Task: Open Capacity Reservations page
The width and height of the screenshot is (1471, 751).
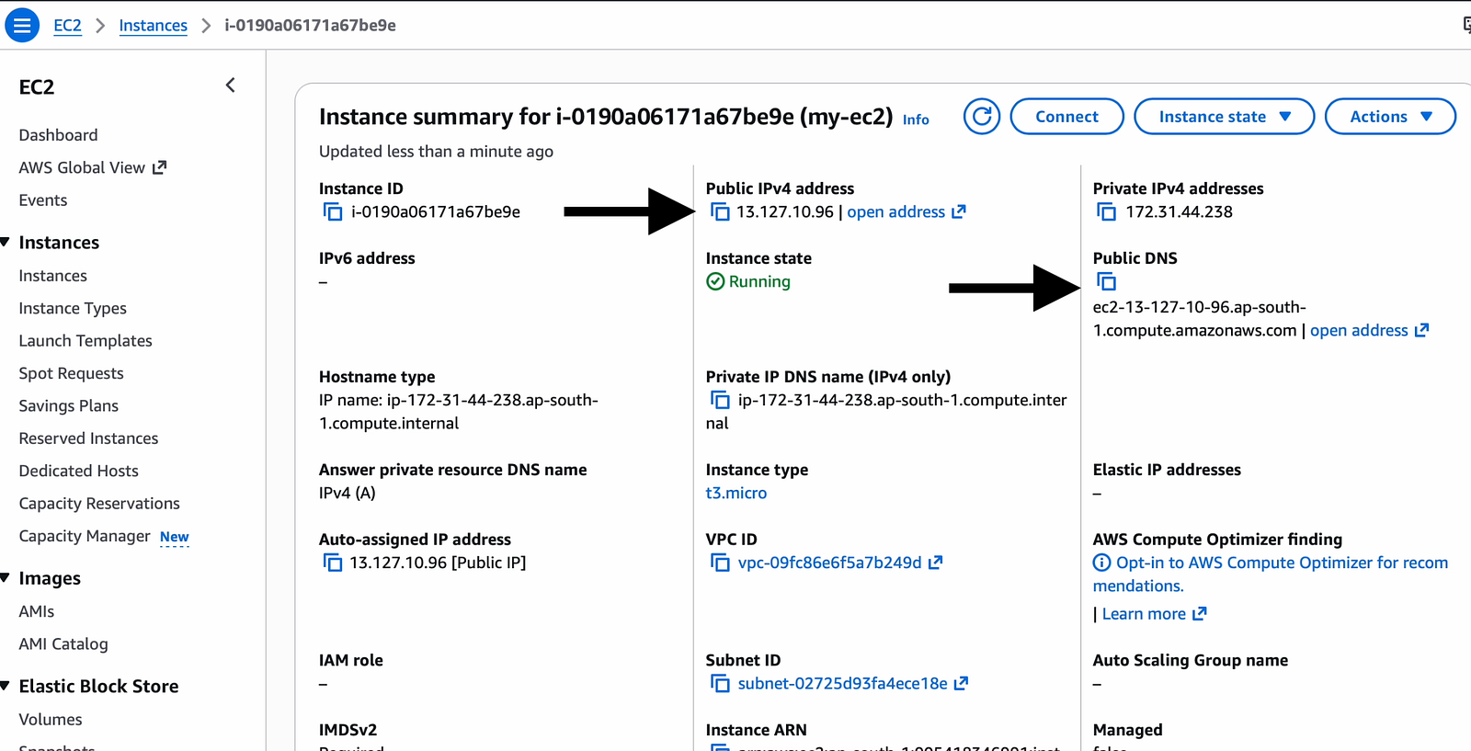Action: [99, 504]
